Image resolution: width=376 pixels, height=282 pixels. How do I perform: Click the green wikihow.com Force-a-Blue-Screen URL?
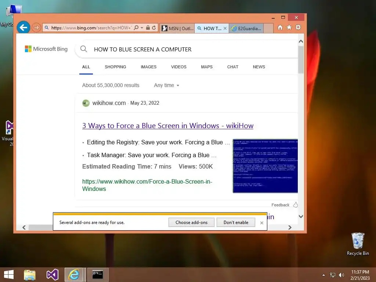[147, 185]
